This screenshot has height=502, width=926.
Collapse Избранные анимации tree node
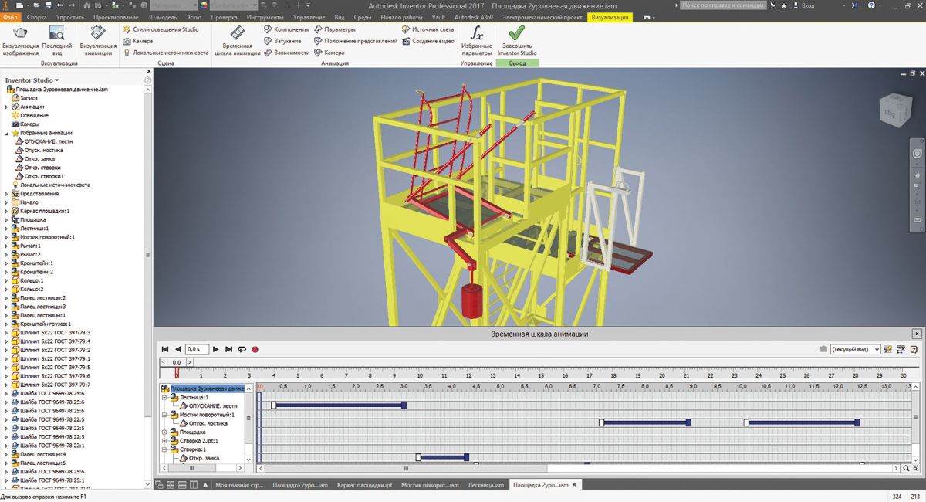coord(7,133)
